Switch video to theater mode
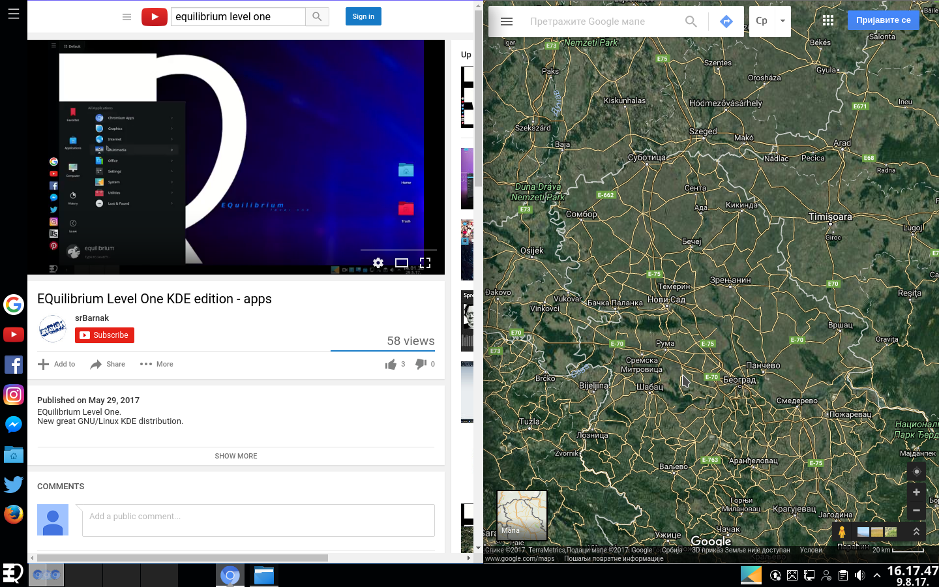The image size is (939, 587). 402,263
